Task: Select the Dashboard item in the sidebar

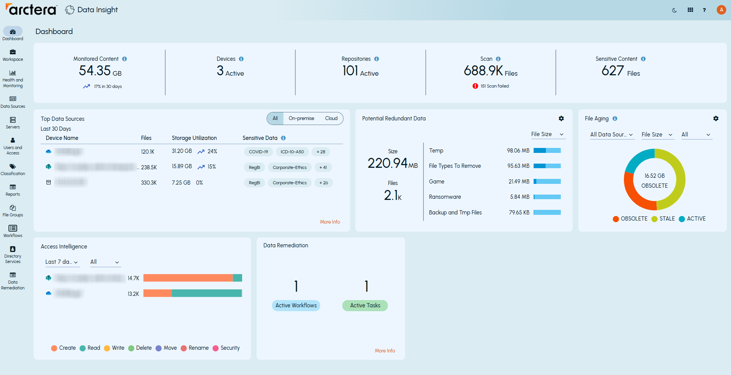Action: click(13, 32)
